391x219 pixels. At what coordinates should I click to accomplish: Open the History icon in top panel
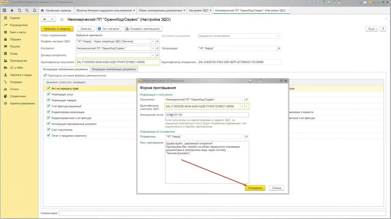[x=19, y=10]
